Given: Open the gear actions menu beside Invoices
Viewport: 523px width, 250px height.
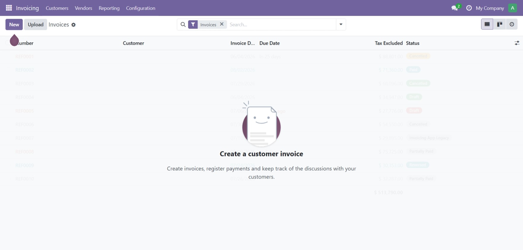Looking at the screenshot, I should tap(74, 25).
